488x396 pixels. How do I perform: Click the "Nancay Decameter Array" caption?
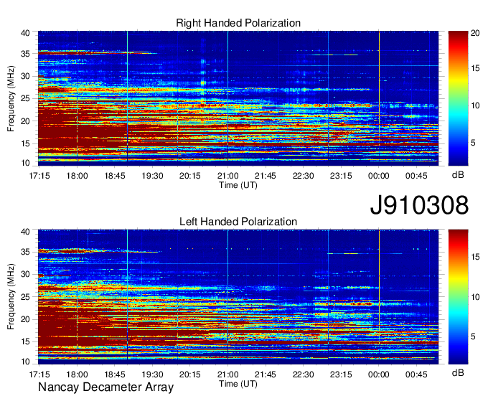click(105, 387)
